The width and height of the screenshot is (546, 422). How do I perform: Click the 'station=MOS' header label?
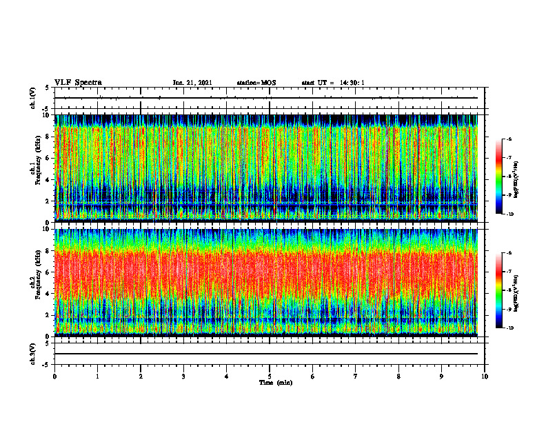click(256, 83)
